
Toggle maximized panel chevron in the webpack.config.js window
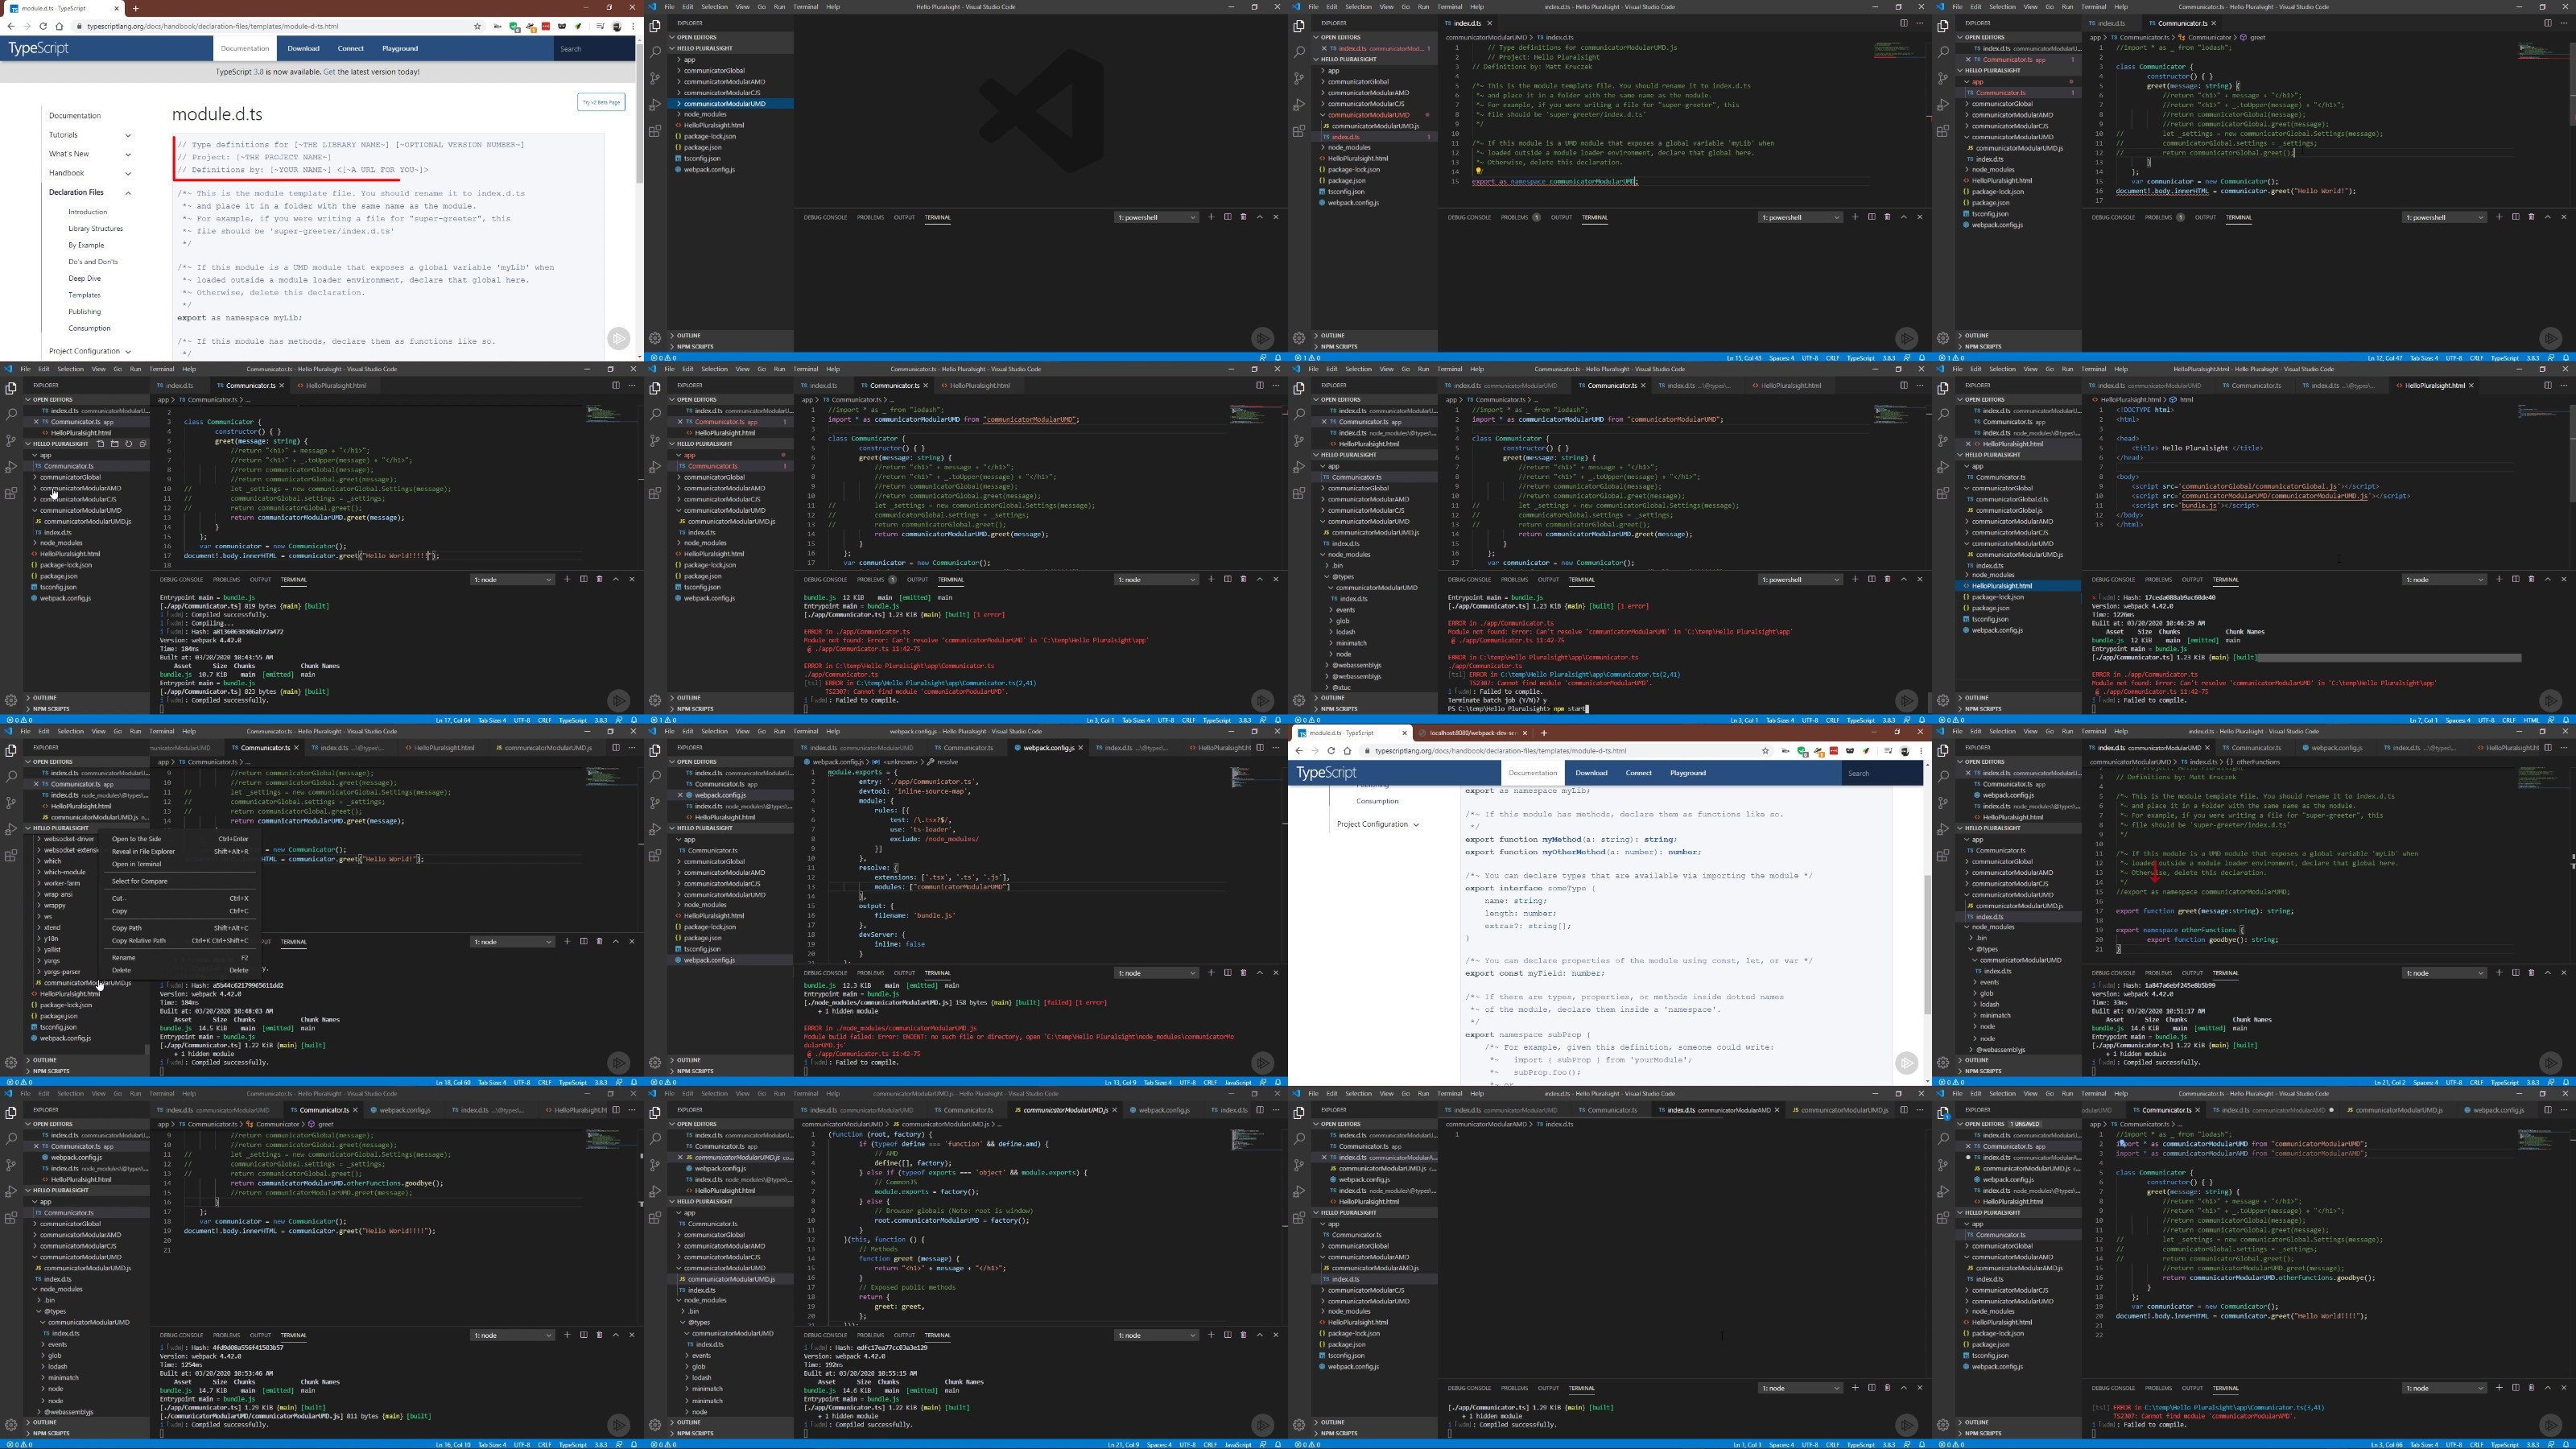tap(1259, 972)
